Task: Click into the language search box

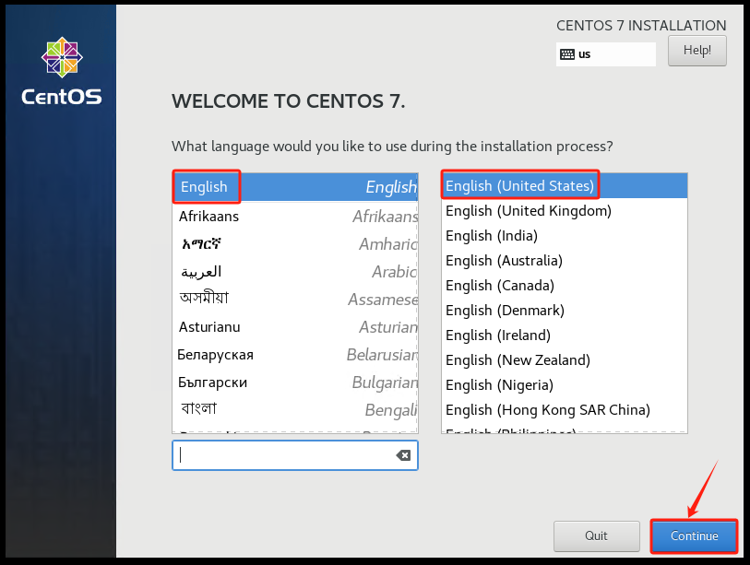Action: 286,455
